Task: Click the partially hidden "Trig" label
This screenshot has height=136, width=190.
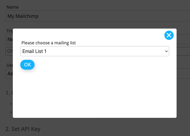Action: (x=10, y=31)
